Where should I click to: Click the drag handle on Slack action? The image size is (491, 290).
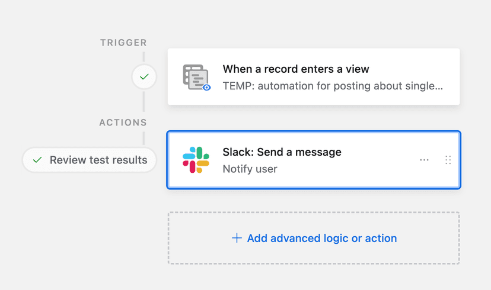click(x=448, y=160)
